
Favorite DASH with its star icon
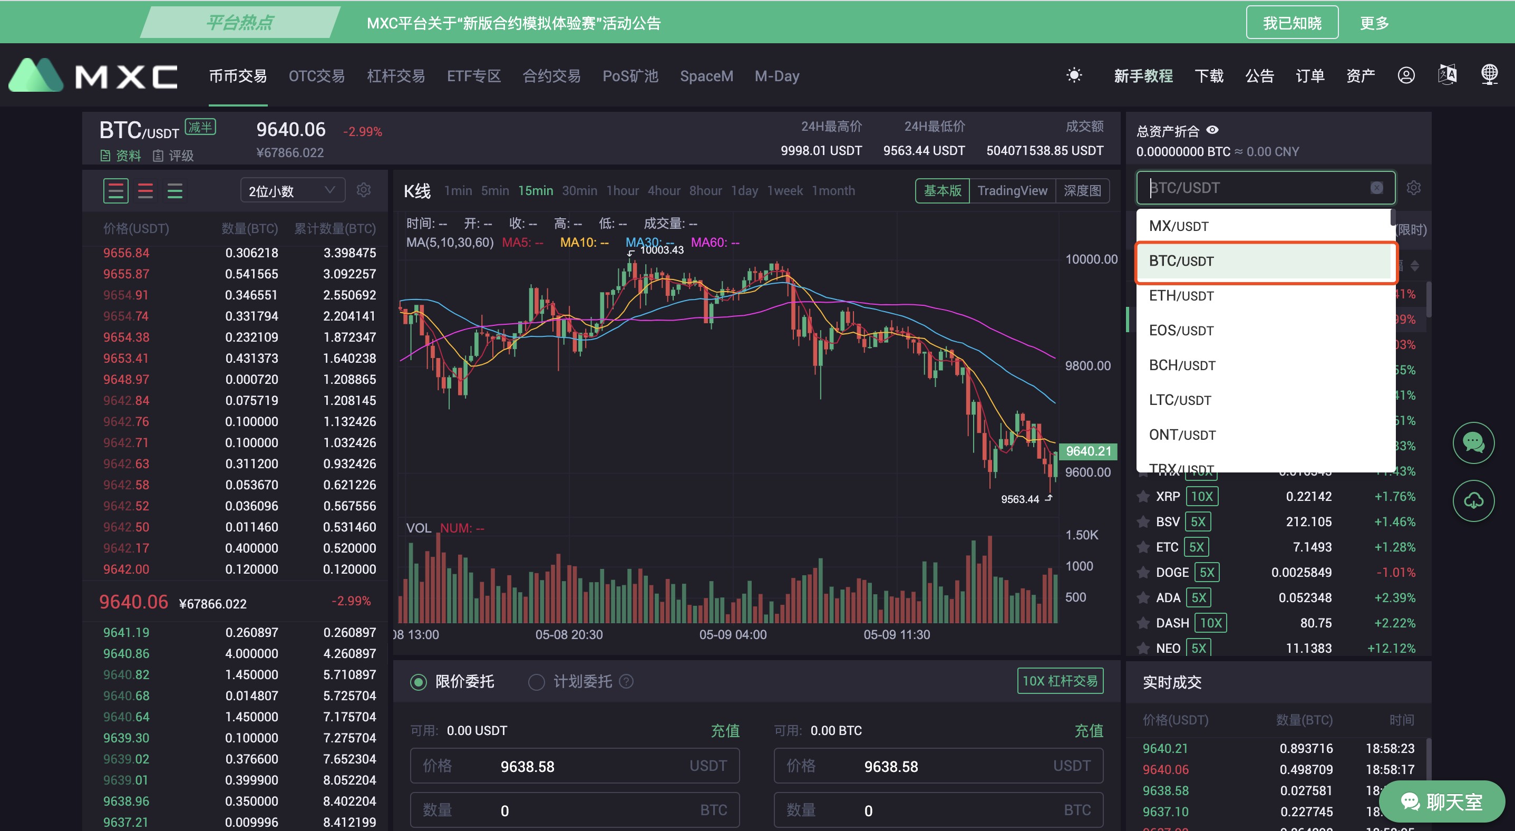point(1143,623)
